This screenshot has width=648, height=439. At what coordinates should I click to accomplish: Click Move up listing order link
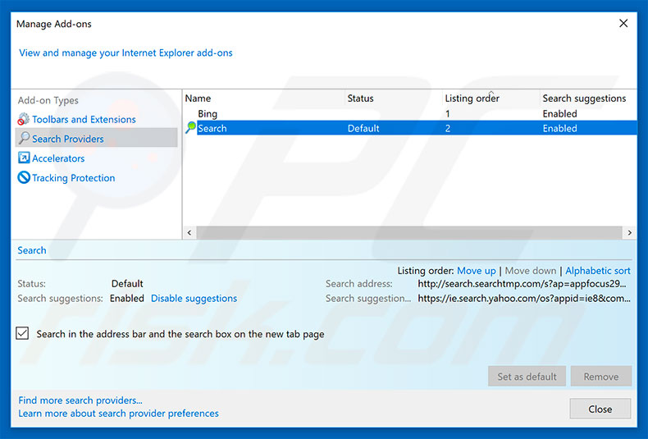[476, 271]
